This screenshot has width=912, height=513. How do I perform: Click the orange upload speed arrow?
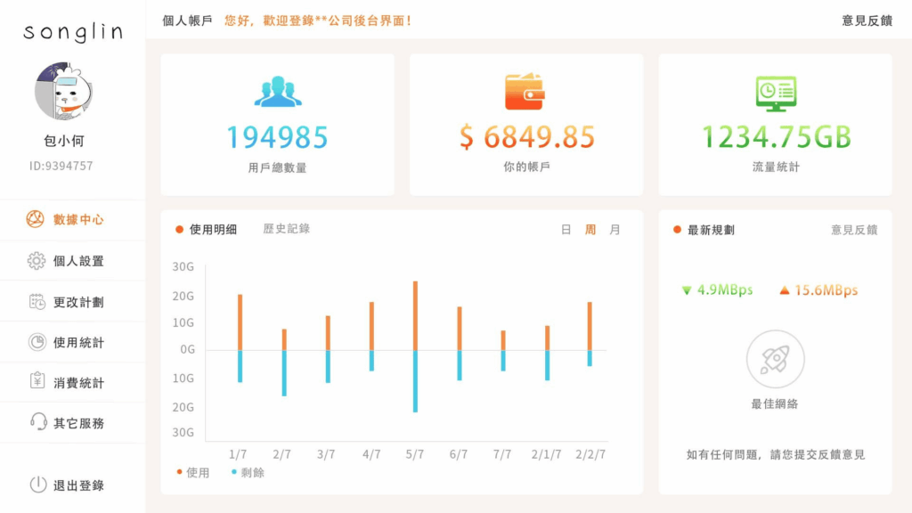pos(785,289)
